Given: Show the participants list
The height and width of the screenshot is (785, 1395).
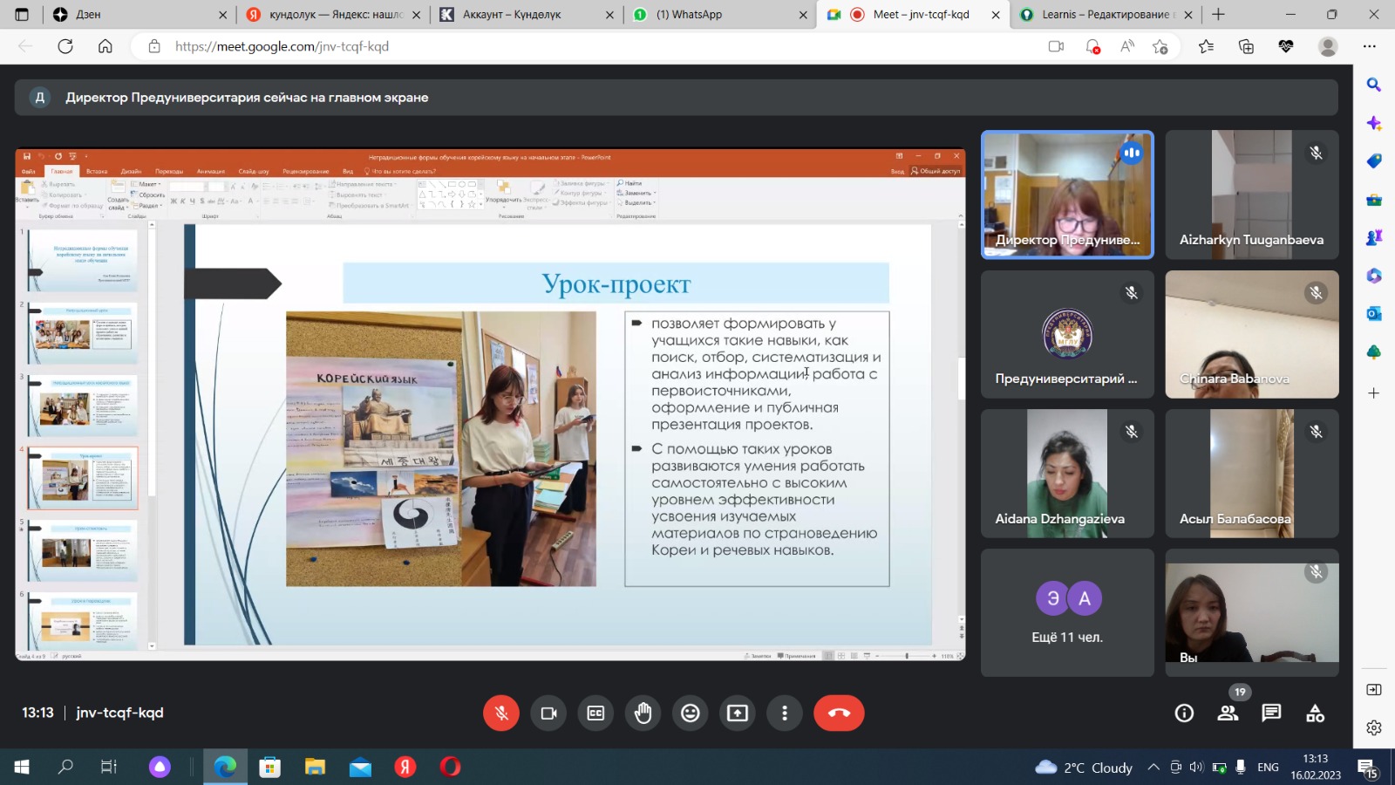Looking at the screenshot, I should [x=1228, y=713].
